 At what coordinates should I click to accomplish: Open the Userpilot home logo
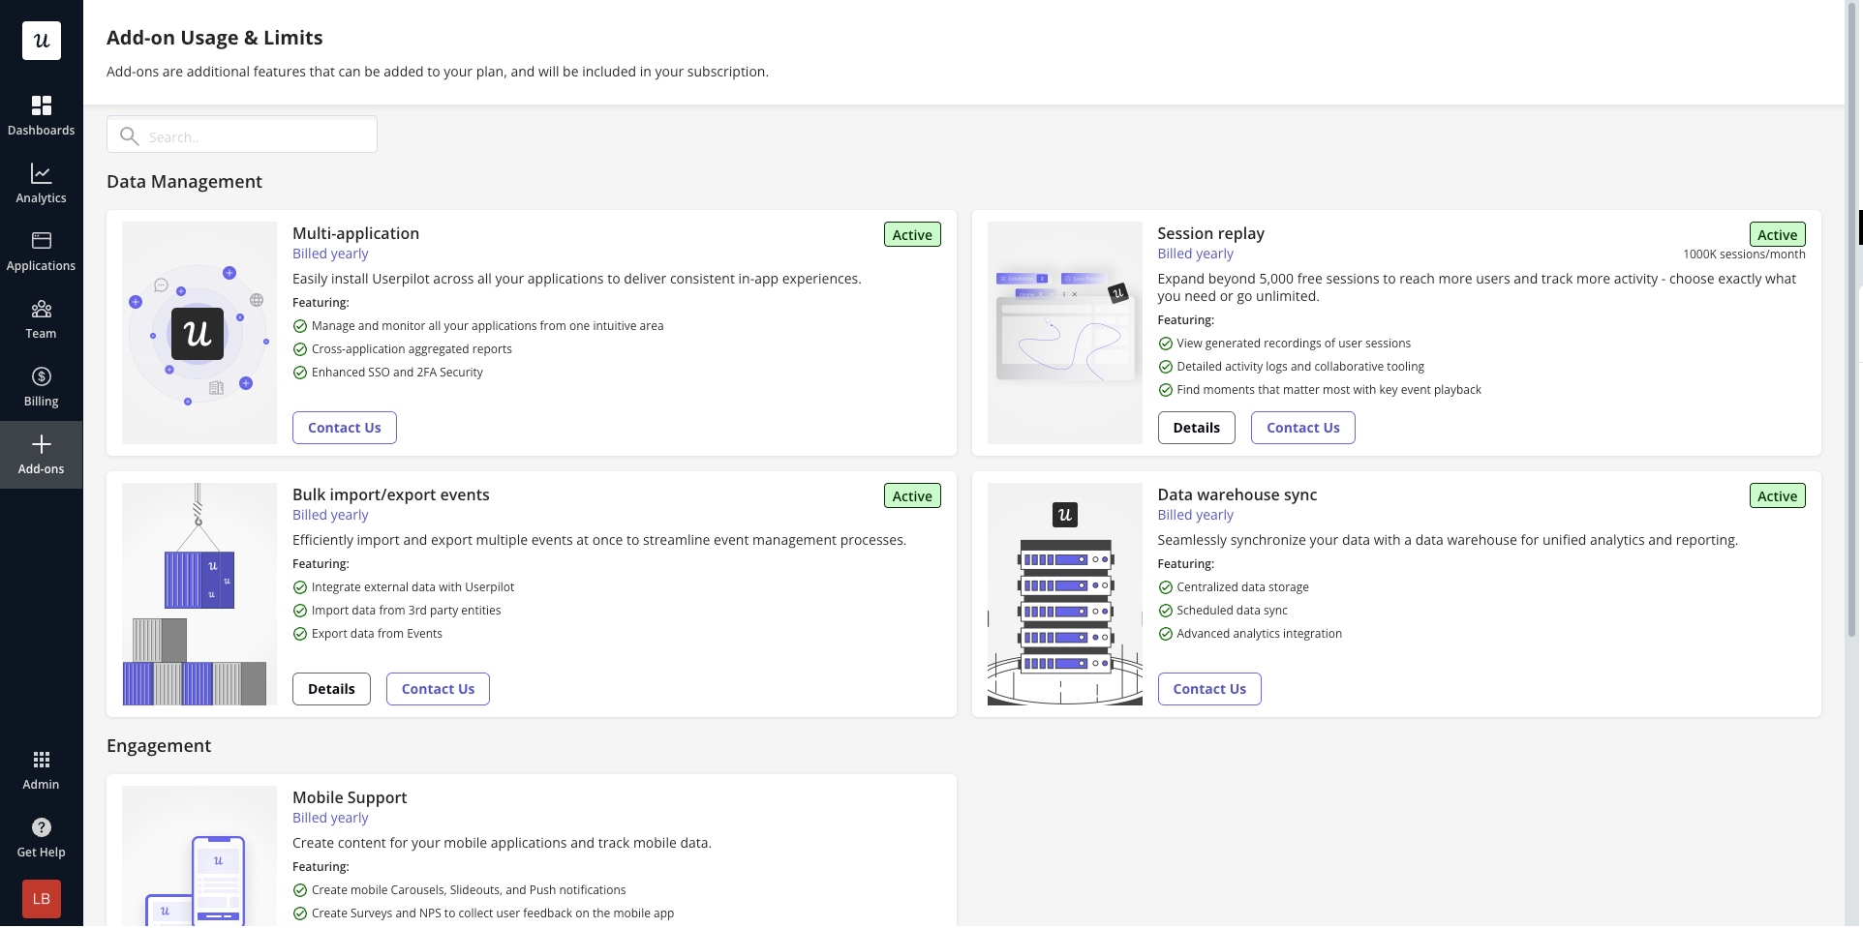(42, 41)
